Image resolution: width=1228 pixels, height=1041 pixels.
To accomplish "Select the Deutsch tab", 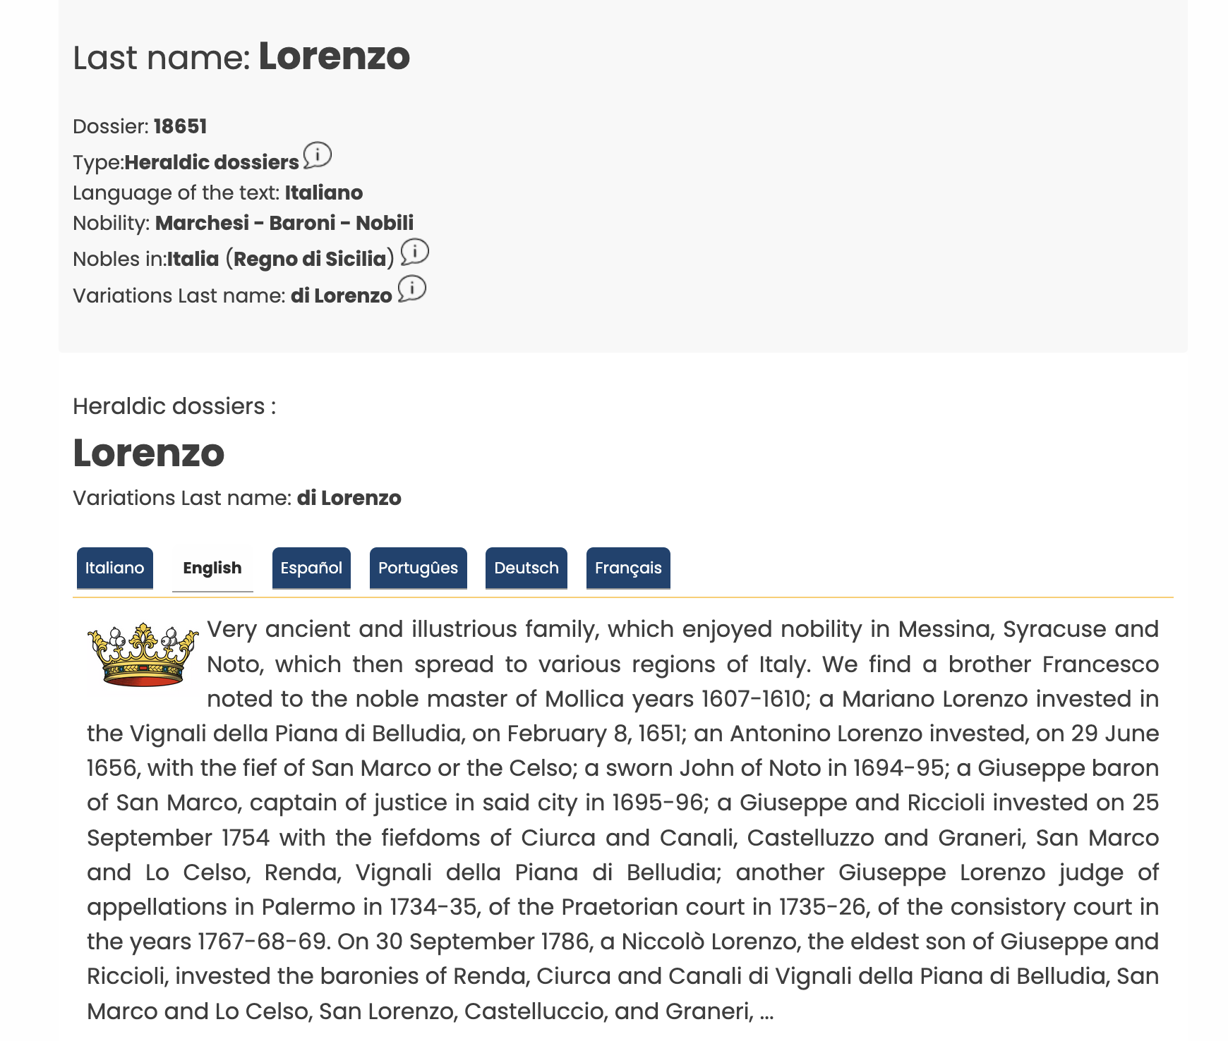I will 526,568.
